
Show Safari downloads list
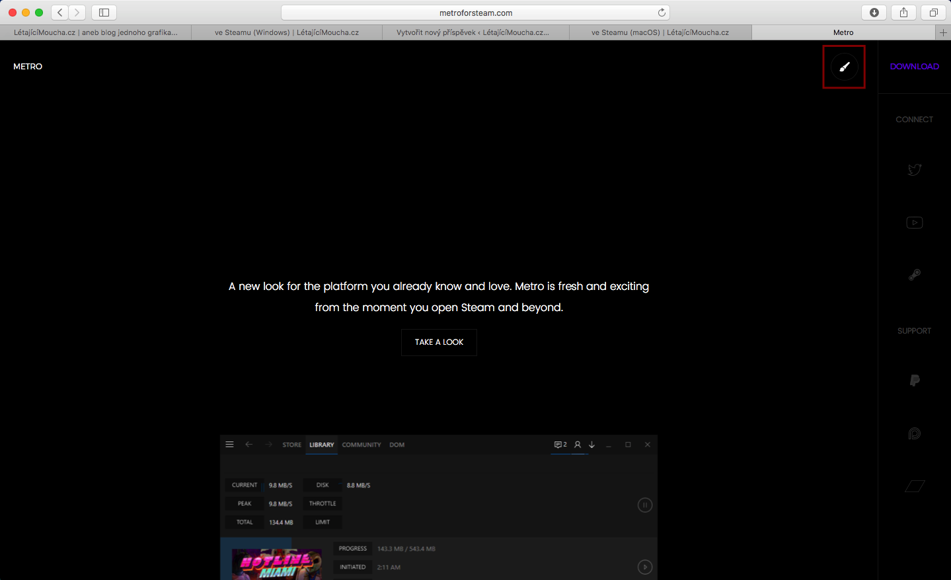[x=874, y=13]
